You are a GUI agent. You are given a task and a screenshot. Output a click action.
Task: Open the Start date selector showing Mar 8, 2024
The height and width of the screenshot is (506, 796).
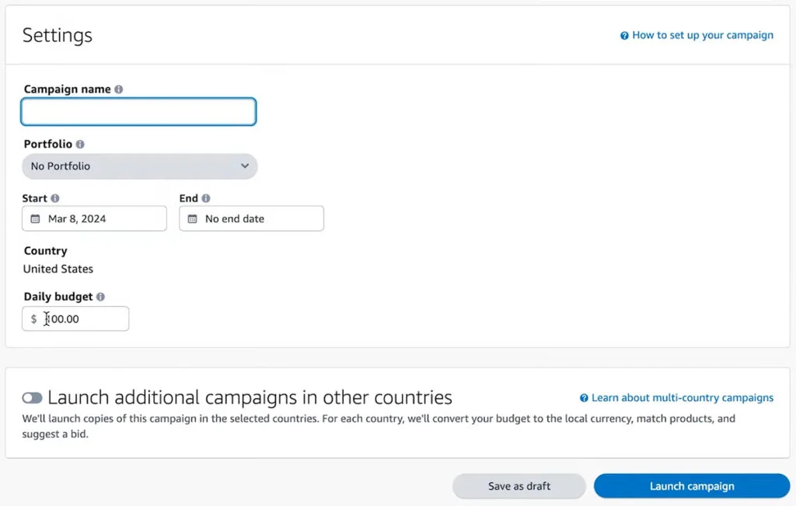pyautogui.click(x=94, y=218)
